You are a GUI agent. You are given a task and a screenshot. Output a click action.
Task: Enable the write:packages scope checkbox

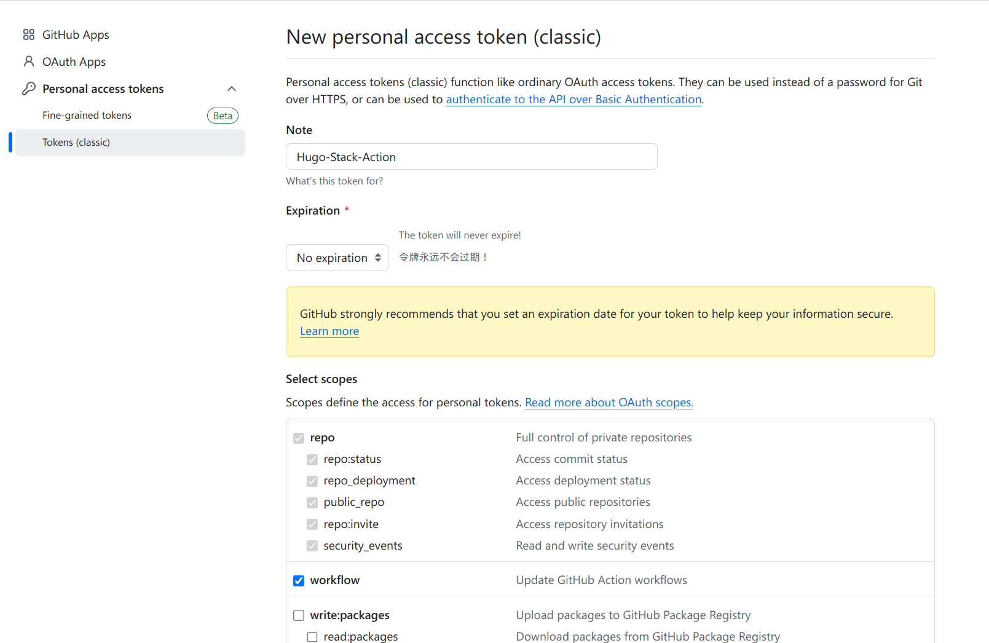(x=299, y=615)
